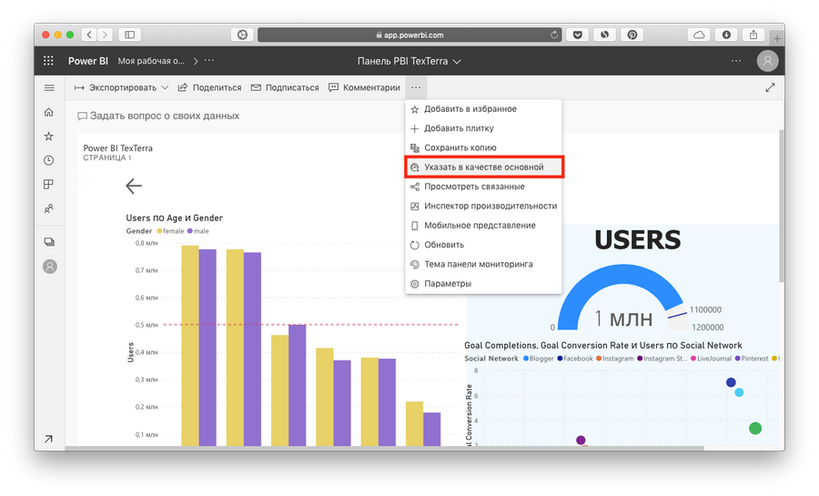Click the Поделиться button
Image resolution: width=819 pixels, height=496 pixels.
pyautogui.click(x=210, y=88)
